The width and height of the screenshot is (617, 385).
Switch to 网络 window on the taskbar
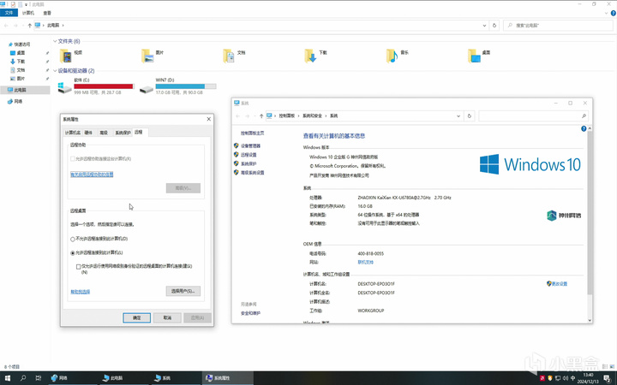click(71, 378)
